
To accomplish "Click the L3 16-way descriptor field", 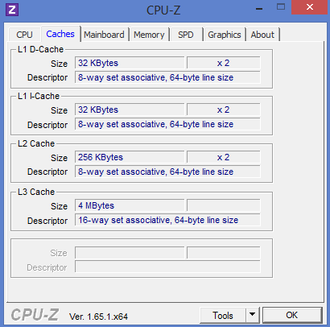I will coord(167,220).
